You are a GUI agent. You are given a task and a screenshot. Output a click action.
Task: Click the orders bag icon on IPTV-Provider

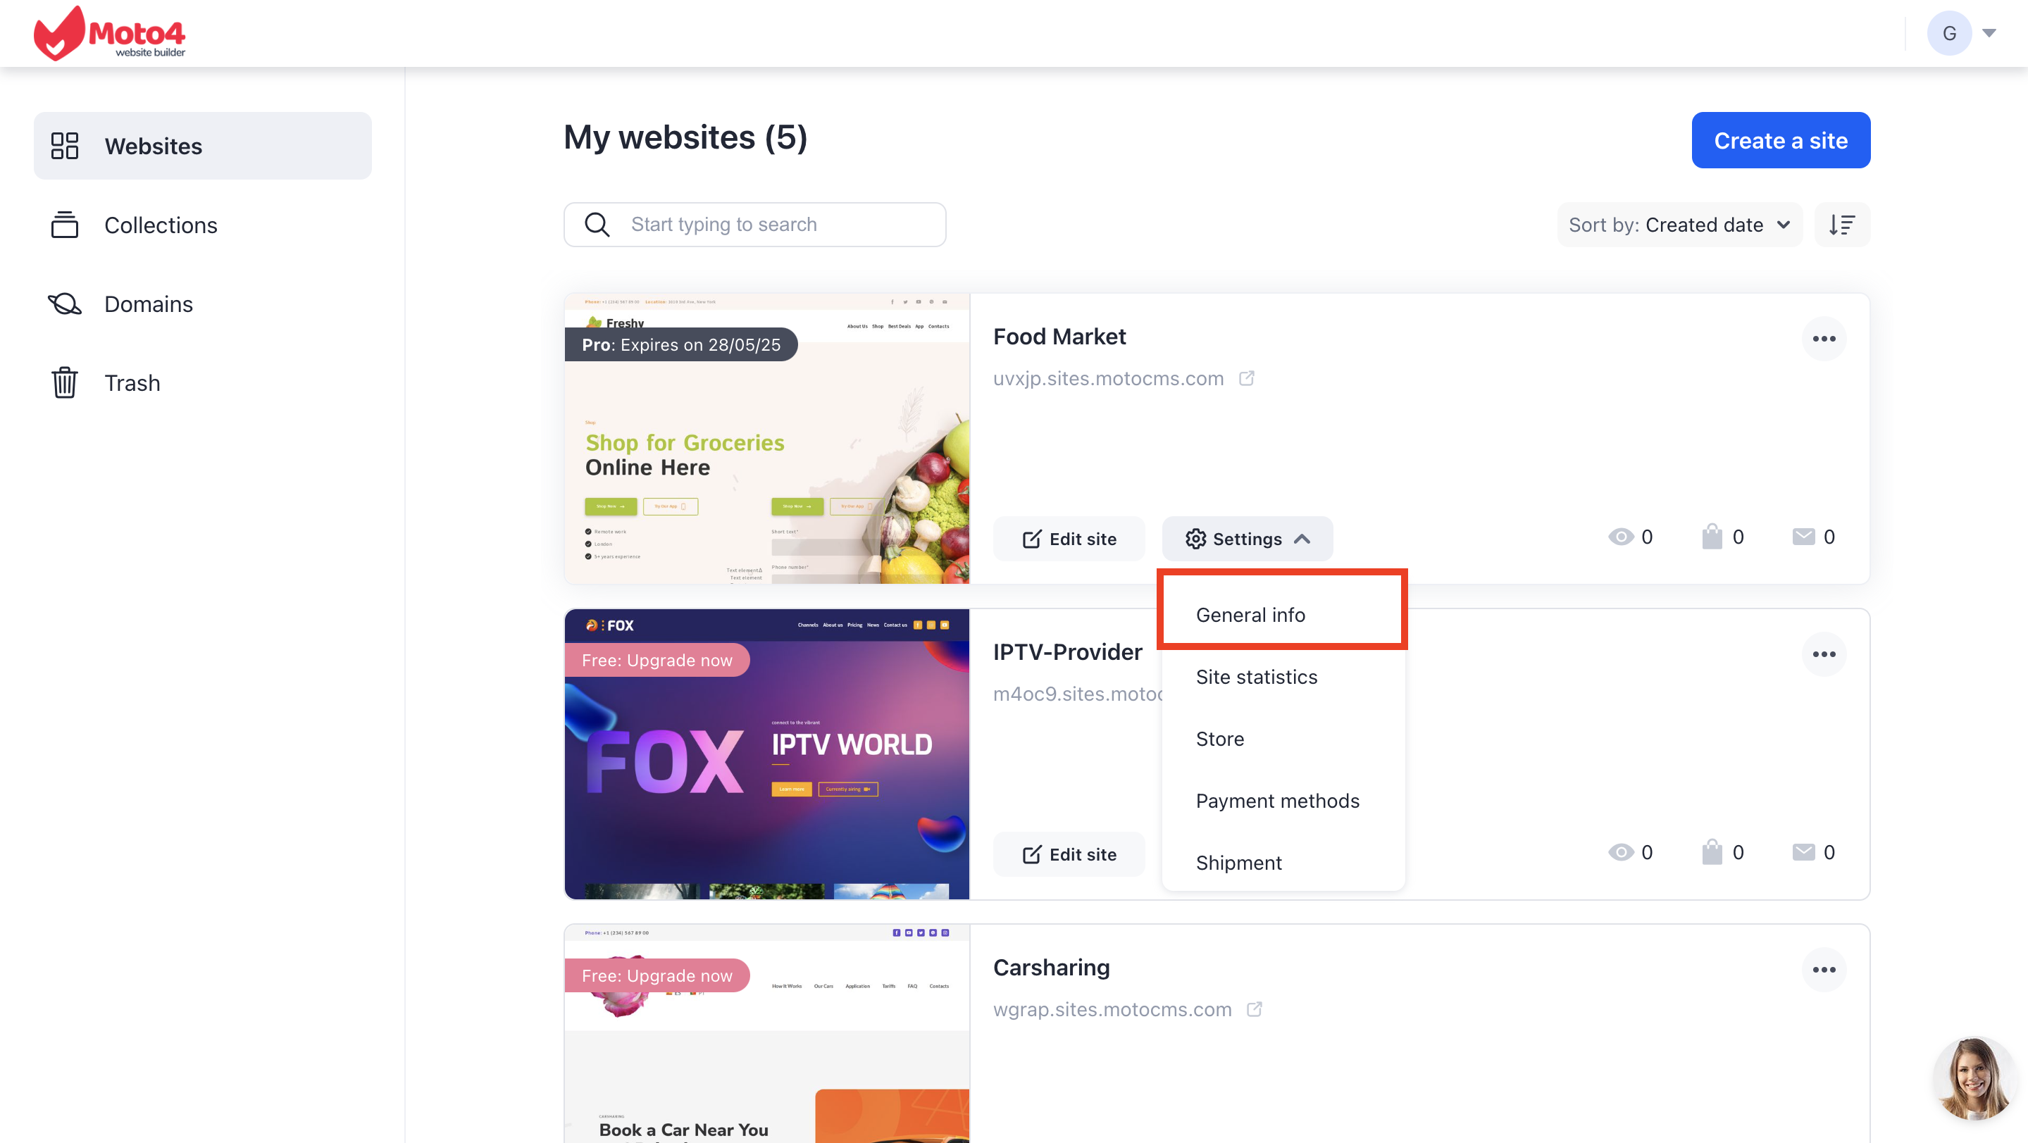[x=1712, y=853]
